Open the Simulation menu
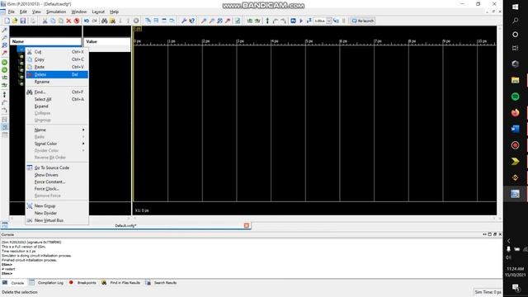This screenshot has width=528, height=297. tap(56, 12)
